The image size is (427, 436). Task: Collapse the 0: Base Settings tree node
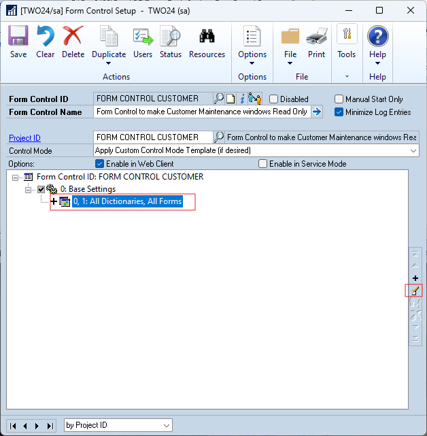[28, 190]
